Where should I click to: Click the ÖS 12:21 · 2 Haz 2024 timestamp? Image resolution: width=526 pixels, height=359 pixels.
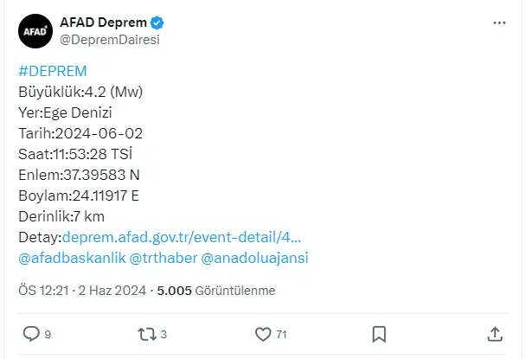click(x=82, y=291)
